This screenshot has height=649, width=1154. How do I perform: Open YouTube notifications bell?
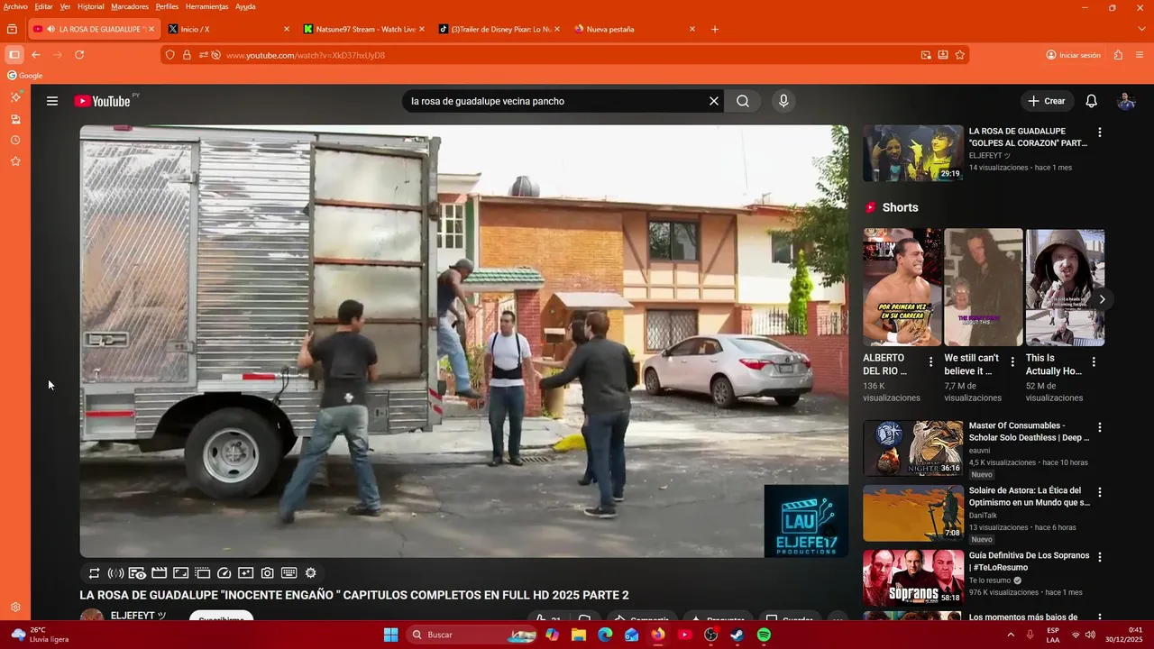pos(1091,101)
